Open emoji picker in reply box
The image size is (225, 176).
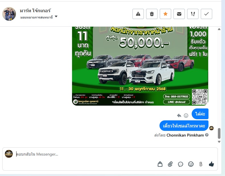[191, 164]
